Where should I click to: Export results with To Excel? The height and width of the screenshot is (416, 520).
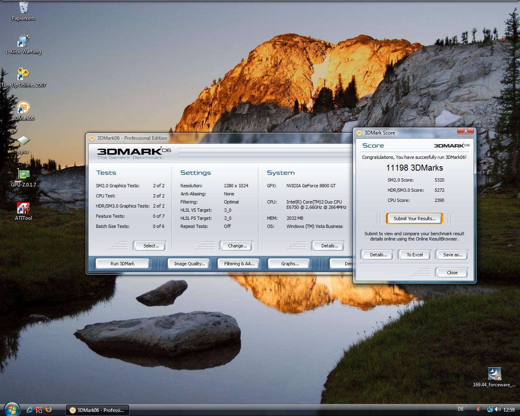tap(415, 255)
